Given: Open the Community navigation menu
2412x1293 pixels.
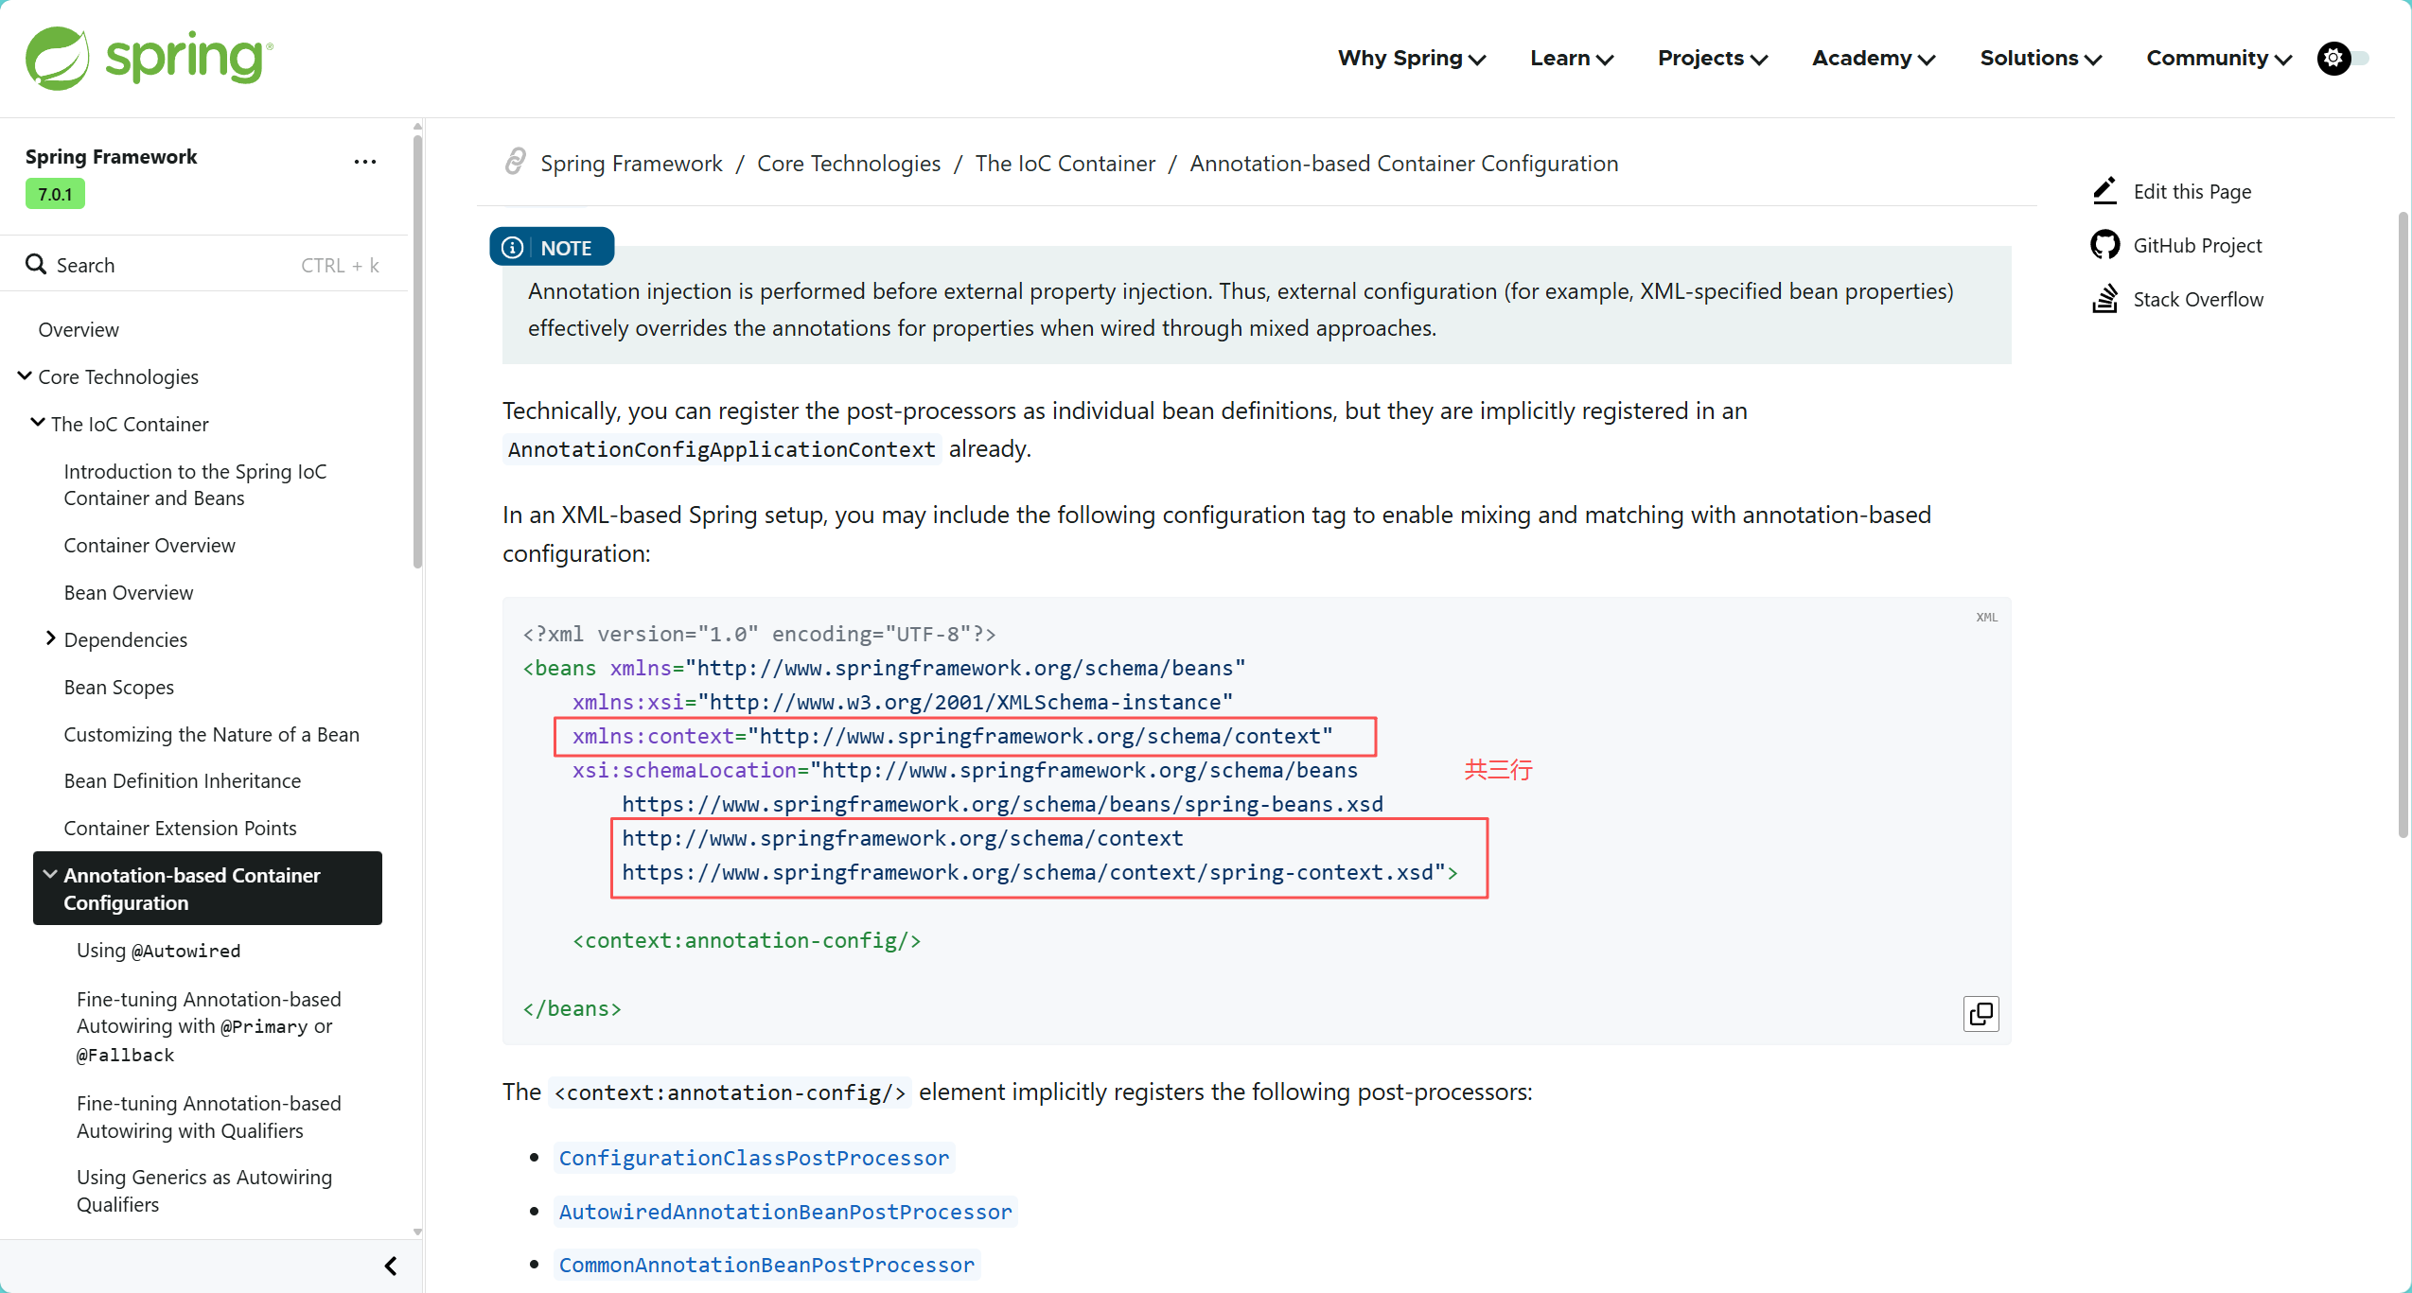Looking at the screenshot, I should click(x=2218, y=58).
